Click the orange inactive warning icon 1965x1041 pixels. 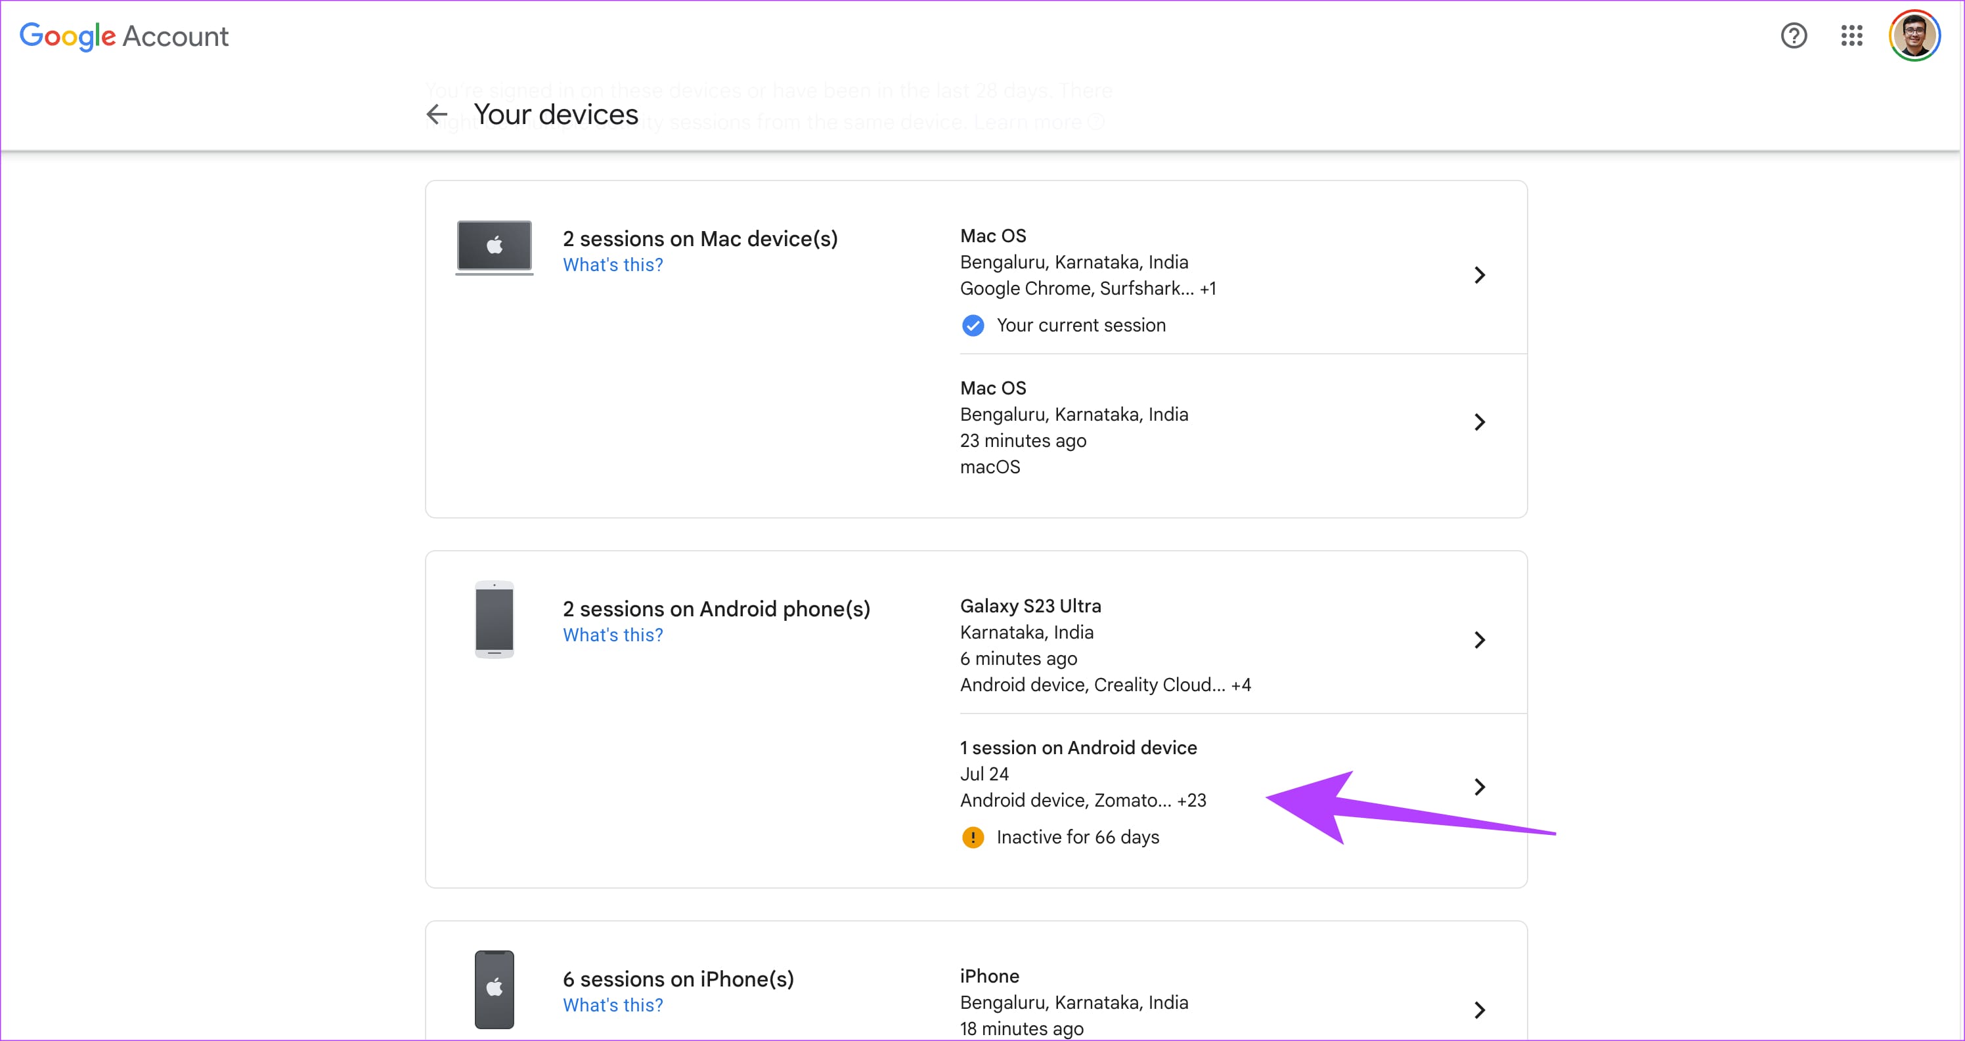coord(973,838)
